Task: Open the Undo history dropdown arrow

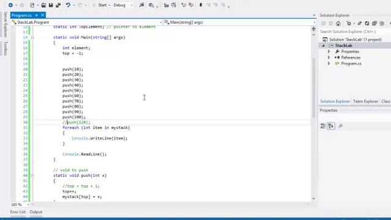Action: (x=74, y=5)
